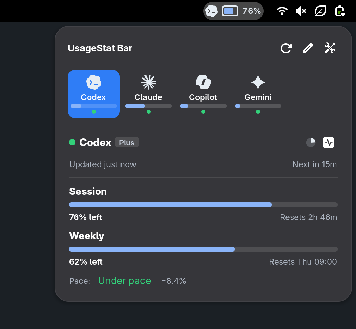Switch to the Copilot provider tab
This screenshot has height=329, width=356.
click(203, 94)
